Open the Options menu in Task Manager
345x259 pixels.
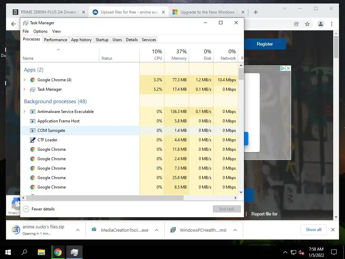(x=40, y=31)
